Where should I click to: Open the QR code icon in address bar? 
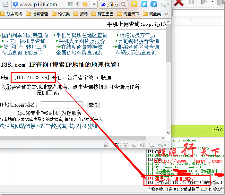point(70,4)
